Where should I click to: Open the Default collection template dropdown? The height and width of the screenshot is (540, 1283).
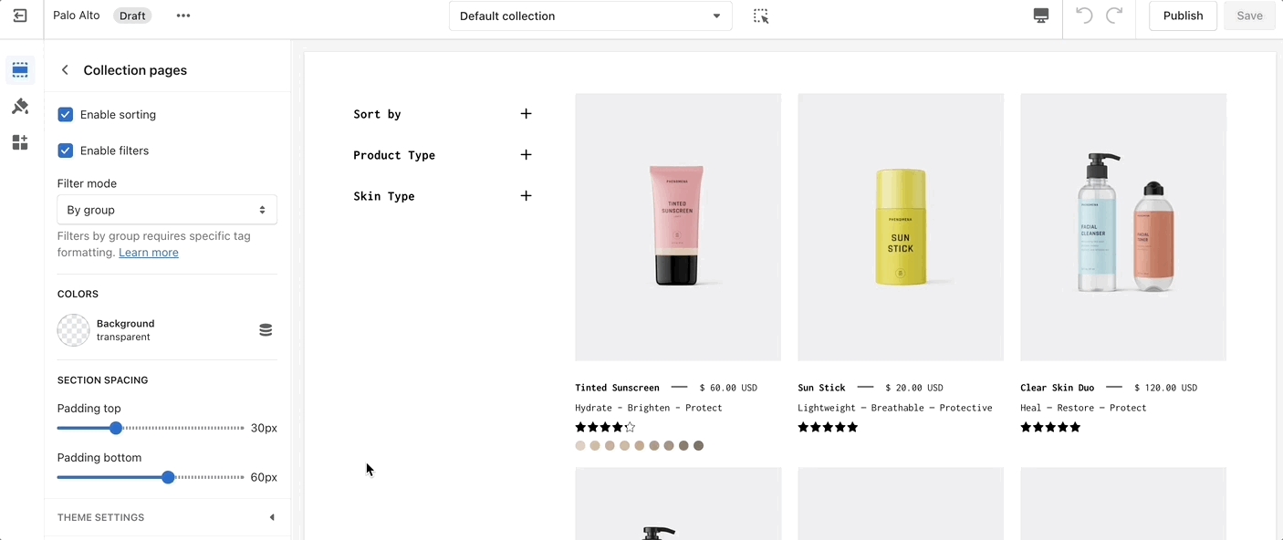[590, 16]
